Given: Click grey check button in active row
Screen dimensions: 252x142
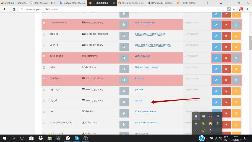Looking at the screenshot, I should (124, 69).
